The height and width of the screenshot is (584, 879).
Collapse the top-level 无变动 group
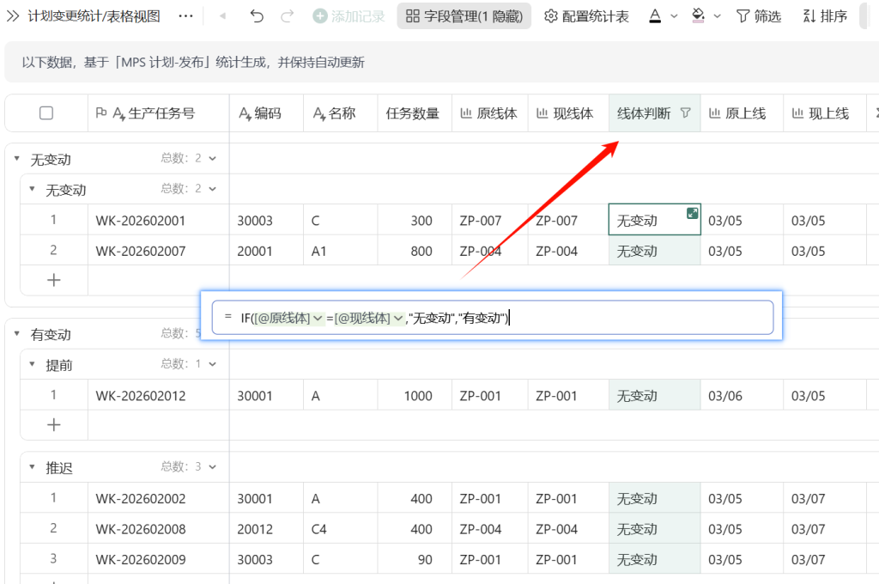(17, 160)
